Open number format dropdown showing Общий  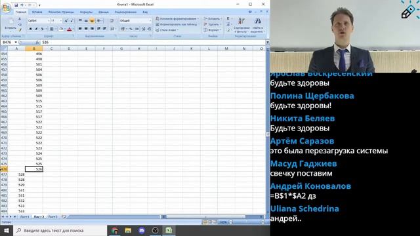tap(150, 20)
